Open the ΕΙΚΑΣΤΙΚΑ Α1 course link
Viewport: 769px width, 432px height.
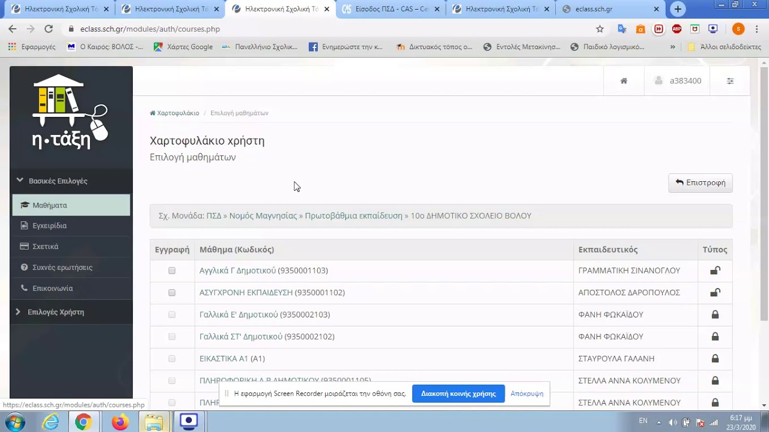[223, 359]
